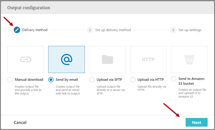Open the Set up delivery method step
This screenshot has height=130, width=215.
113,30
